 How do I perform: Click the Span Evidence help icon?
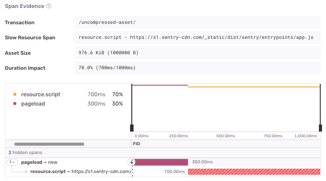tap(49, 6)
